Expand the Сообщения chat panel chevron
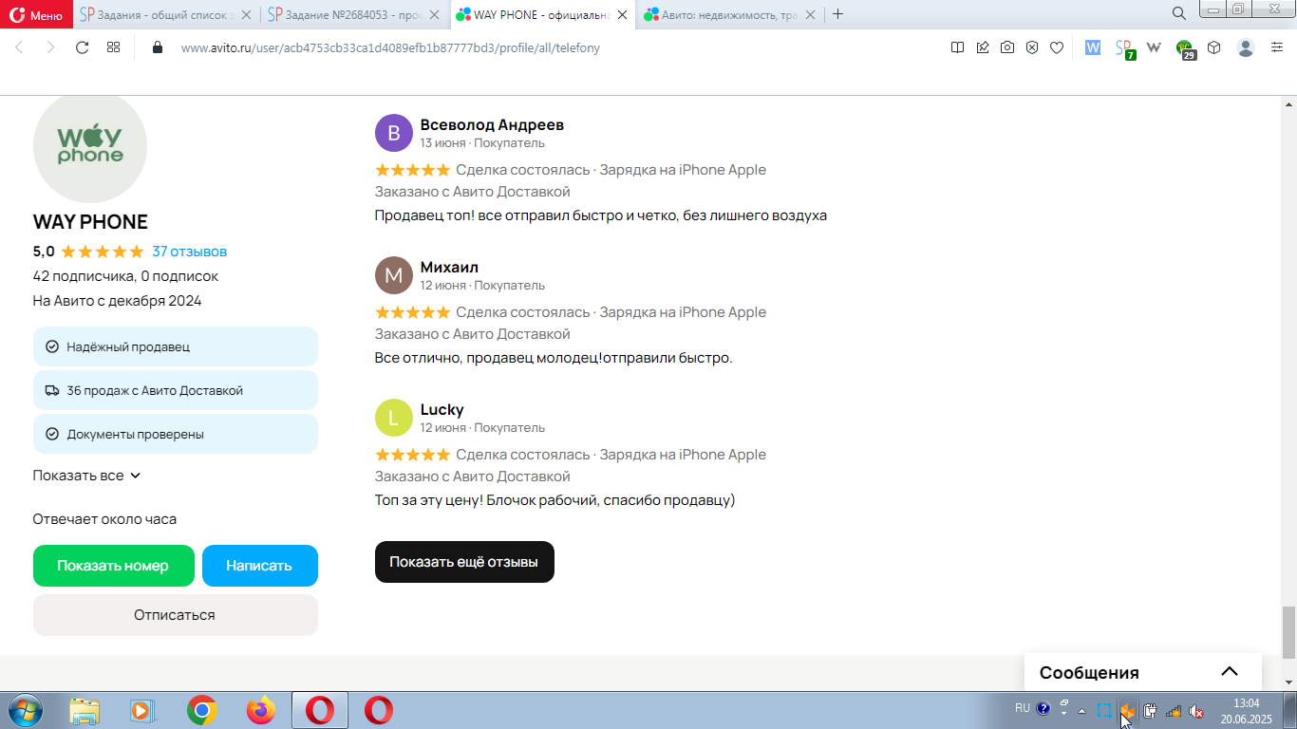 tap(1230, 672)
